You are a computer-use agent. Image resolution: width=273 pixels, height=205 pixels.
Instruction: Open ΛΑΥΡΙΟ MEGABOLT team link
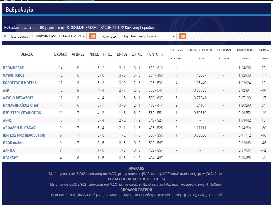[18, 98]
